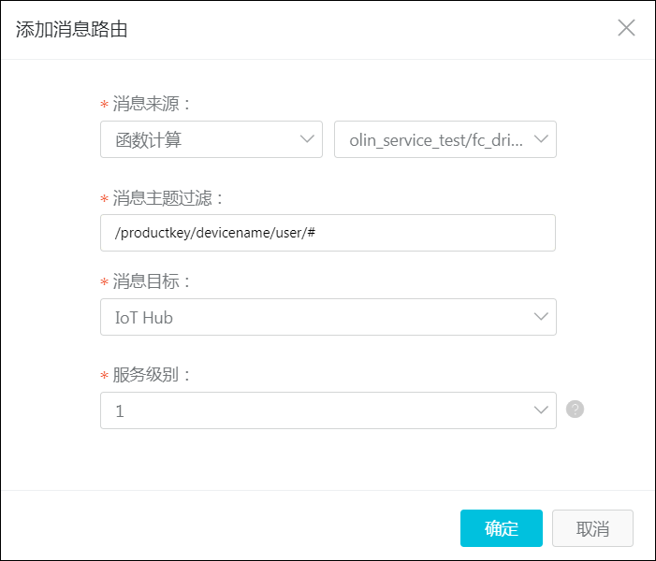
Task: Click the chevron arrow in 服务级别 dropdown
Action: [541, 410]
